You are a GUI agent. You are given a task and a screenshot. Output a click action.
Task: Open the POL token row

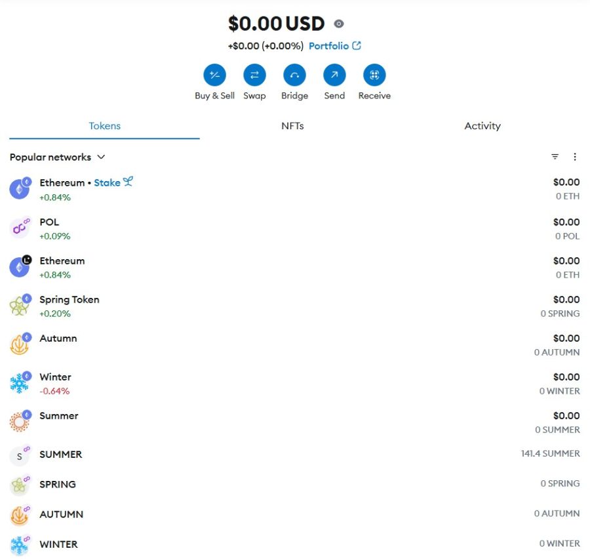point(49,222)
